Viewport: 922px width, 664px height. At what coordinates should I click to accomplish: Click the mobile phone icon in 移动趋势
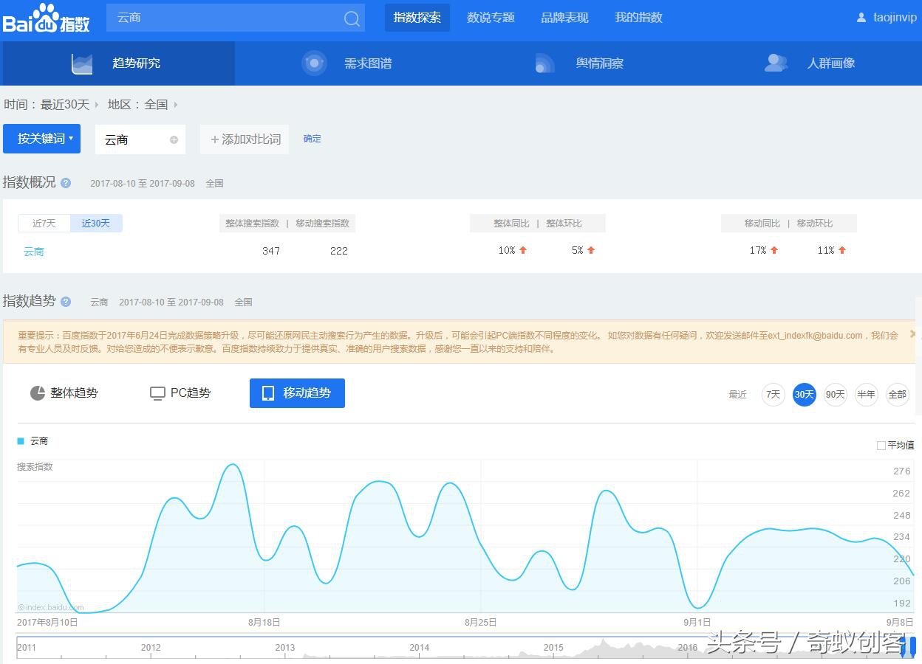268,393
